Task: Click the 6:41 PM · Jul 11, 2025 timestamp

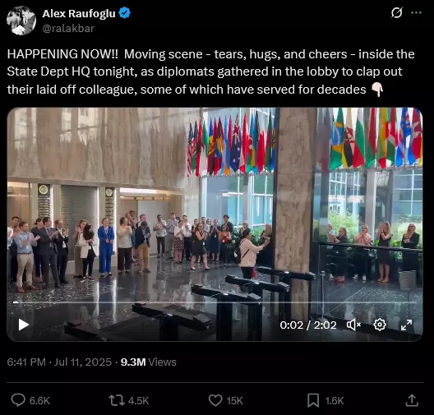Action: pos(59,362)
